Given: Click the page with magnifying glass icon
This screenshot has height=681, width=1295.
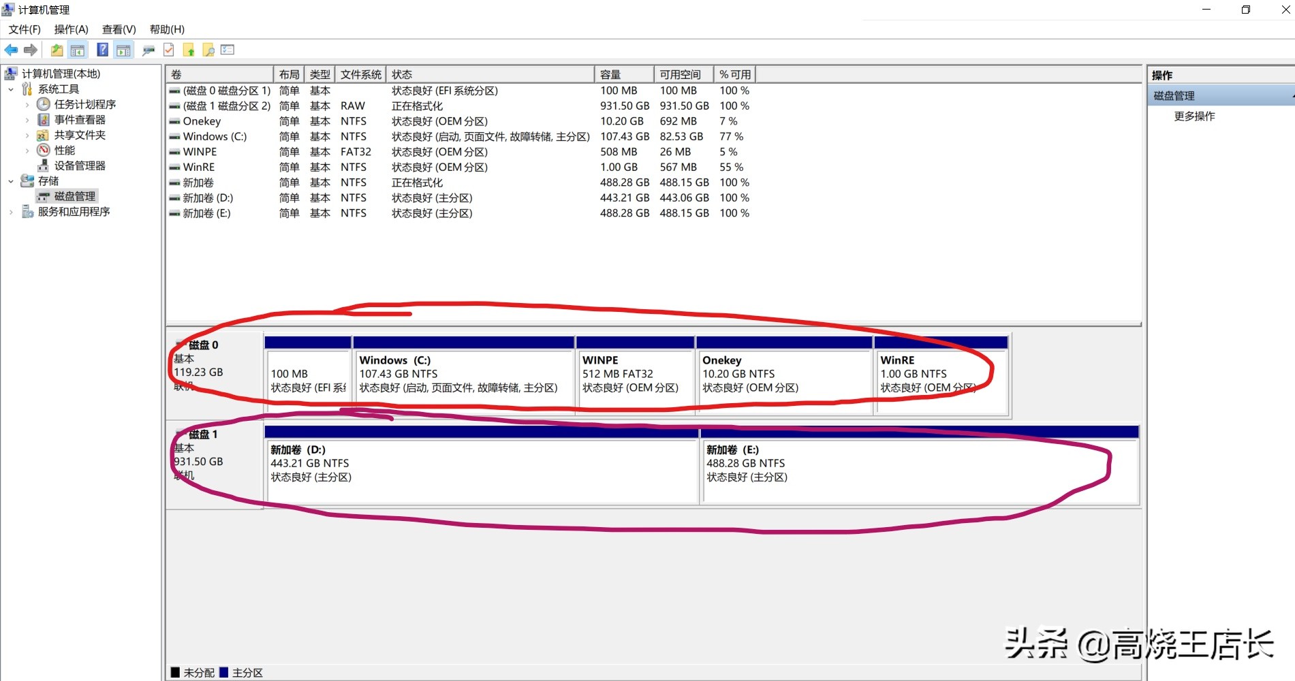Looking at the screenshot, I should click(208, 50).
